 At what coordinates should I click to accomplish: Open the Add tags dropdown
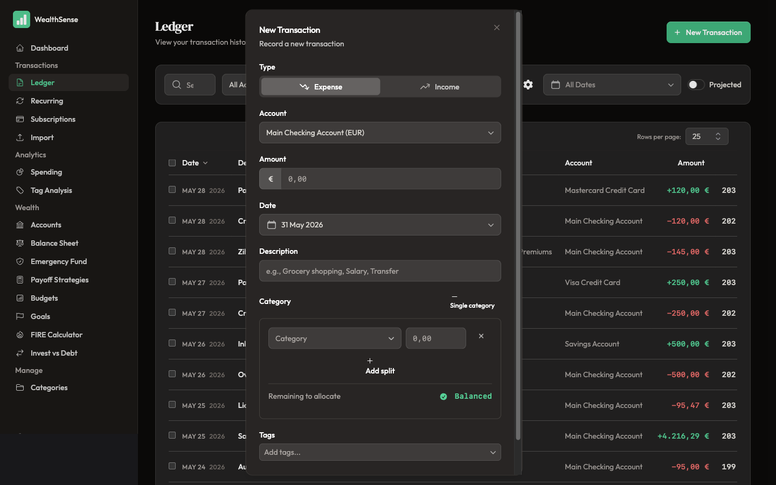point(380,452)
